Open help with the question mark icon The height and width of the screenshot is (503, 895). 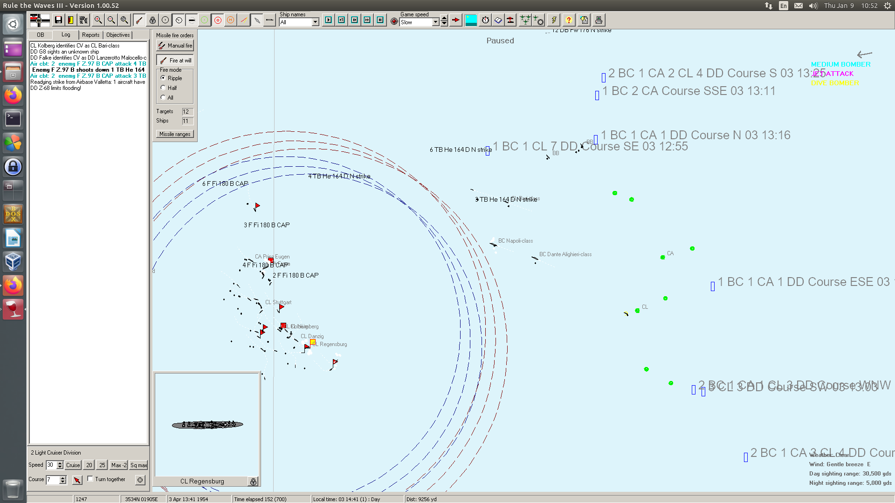[x=569, y=20]
